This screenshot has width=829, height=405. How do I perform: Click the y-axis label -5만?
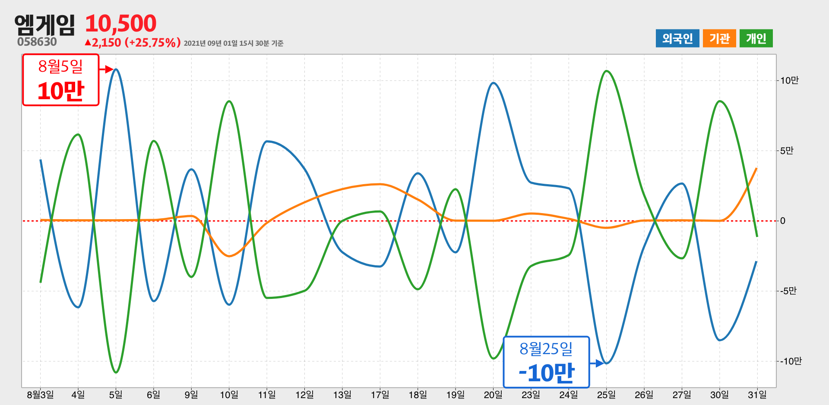[788, 291]
